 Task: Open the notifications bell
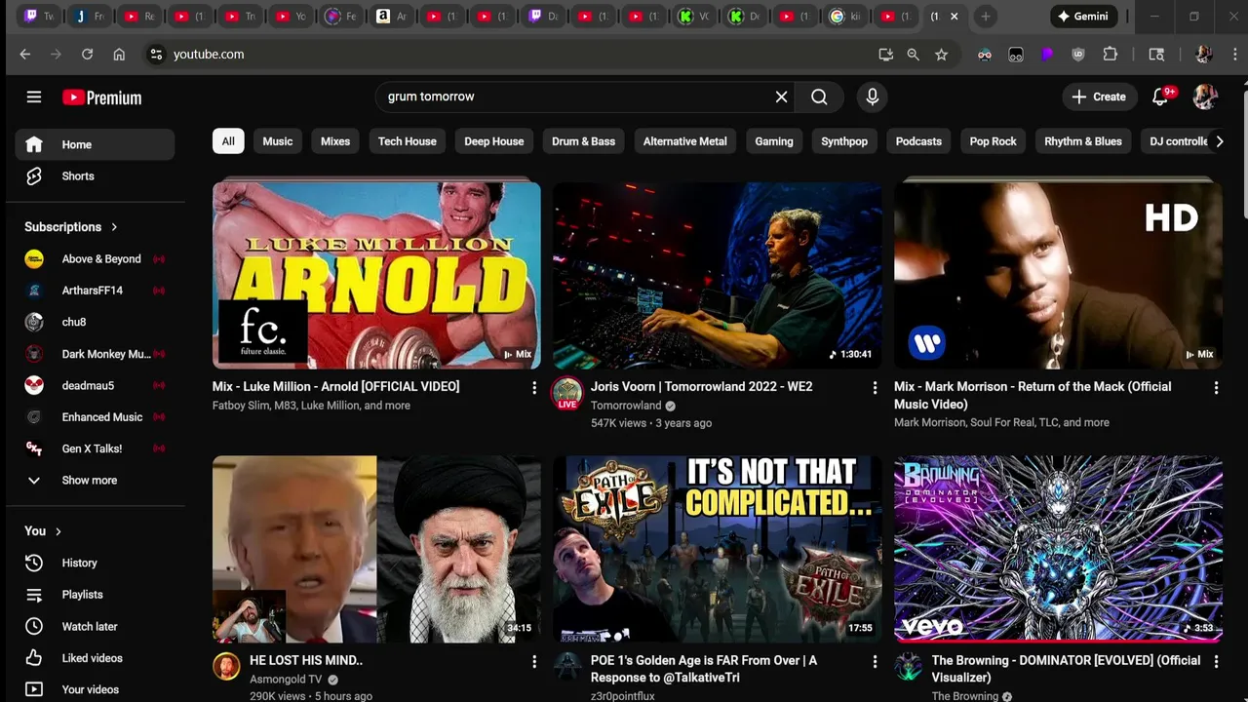point(1160,97)
